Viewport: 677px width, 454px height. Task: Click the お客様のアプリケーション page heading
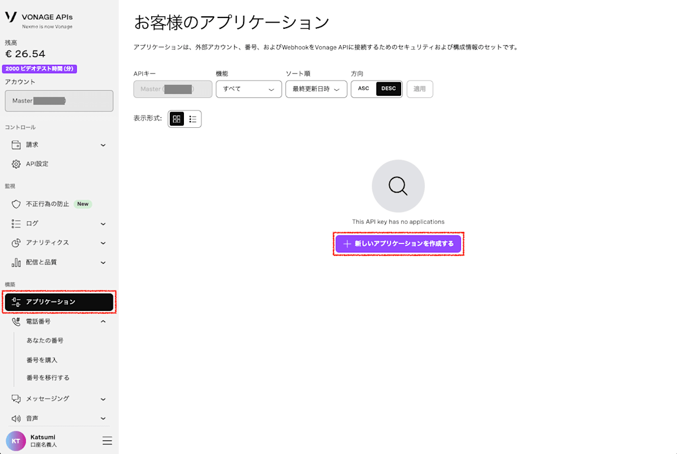click(231, 23)
